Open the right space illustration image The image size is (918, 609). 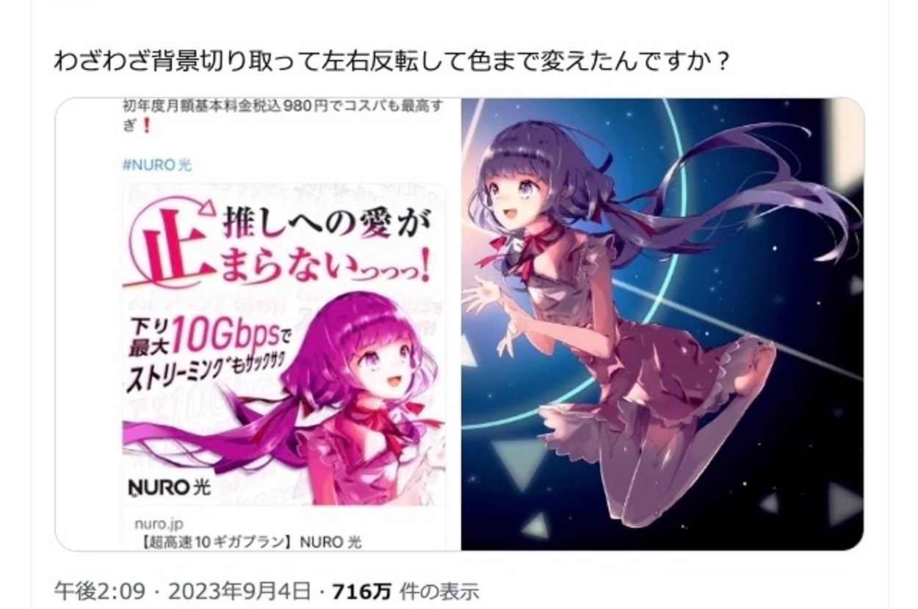pos(662,324)
